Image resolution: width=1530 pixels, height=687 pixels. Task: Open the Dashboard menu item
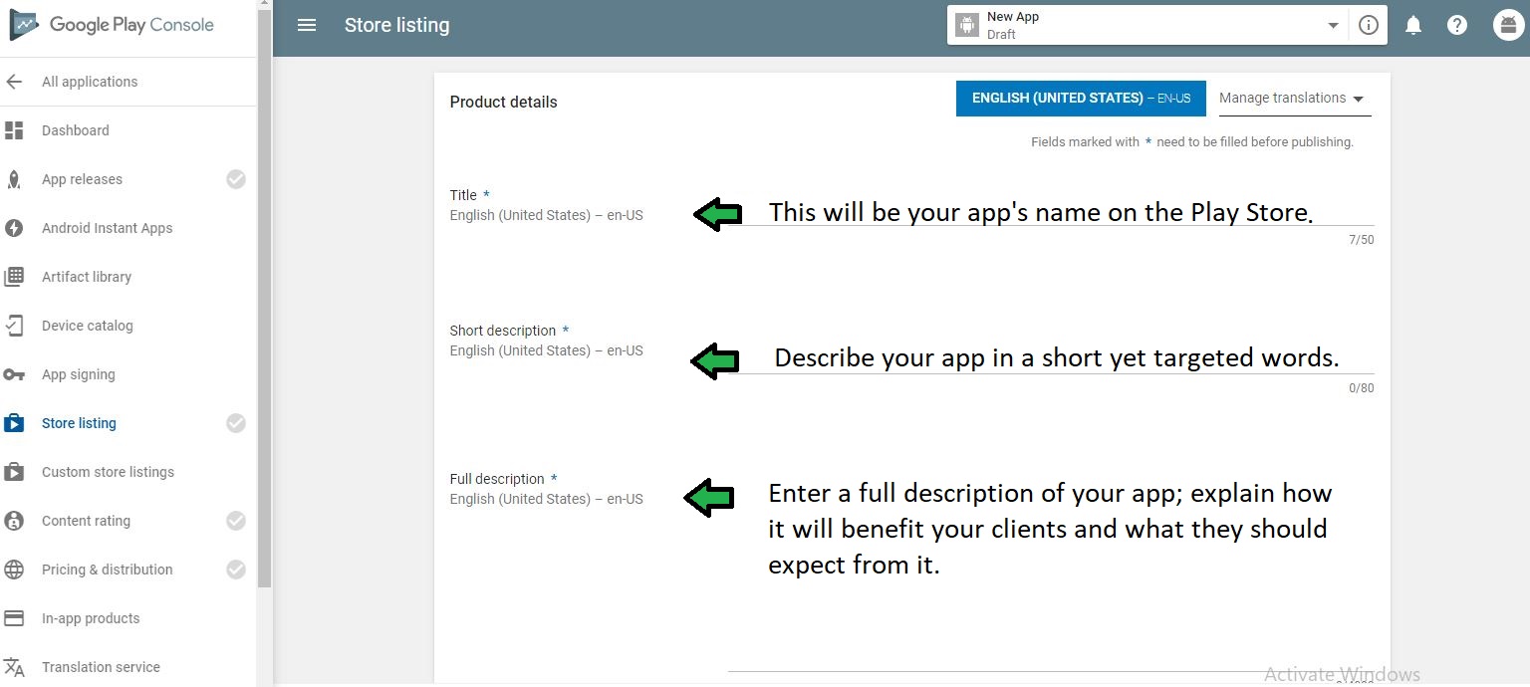click(76, 130)
